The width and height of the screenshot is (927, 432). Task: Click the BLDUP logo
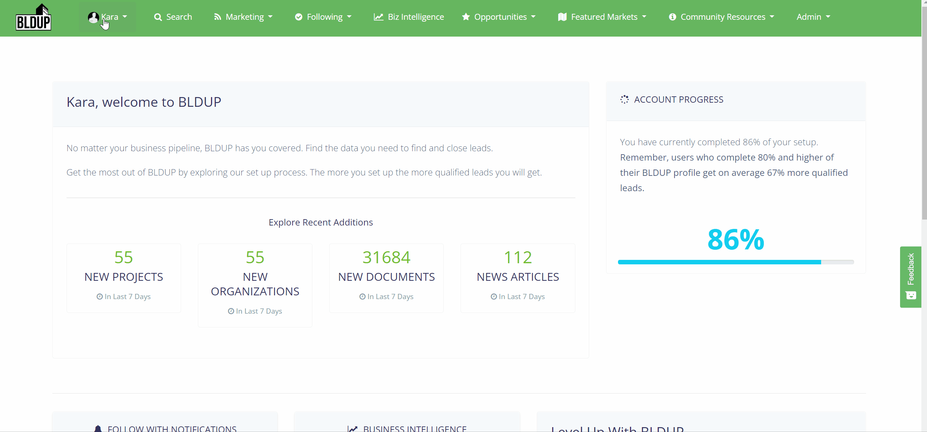pyautogui.click(x=33, y=18)
